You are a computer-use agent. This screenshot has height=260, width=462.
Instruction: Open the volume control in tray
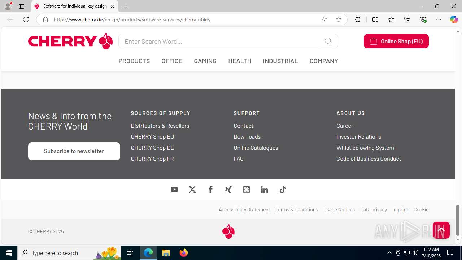click(x=415, y=253)
